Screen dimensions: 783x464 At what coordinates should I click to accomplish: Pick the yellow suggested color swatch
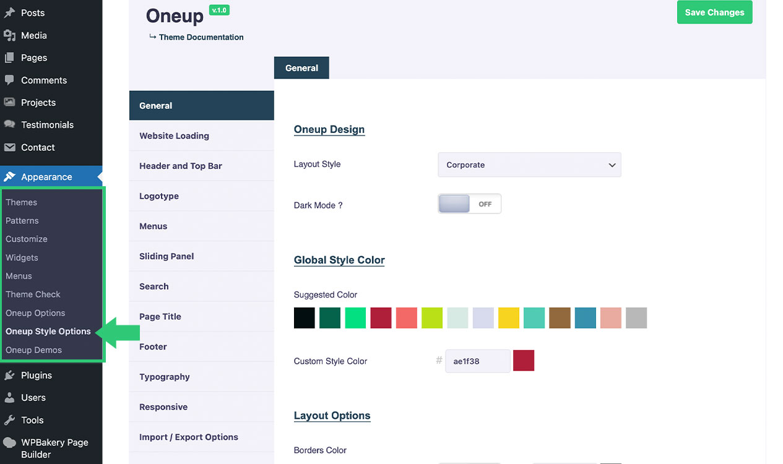(x=509, y=318)
